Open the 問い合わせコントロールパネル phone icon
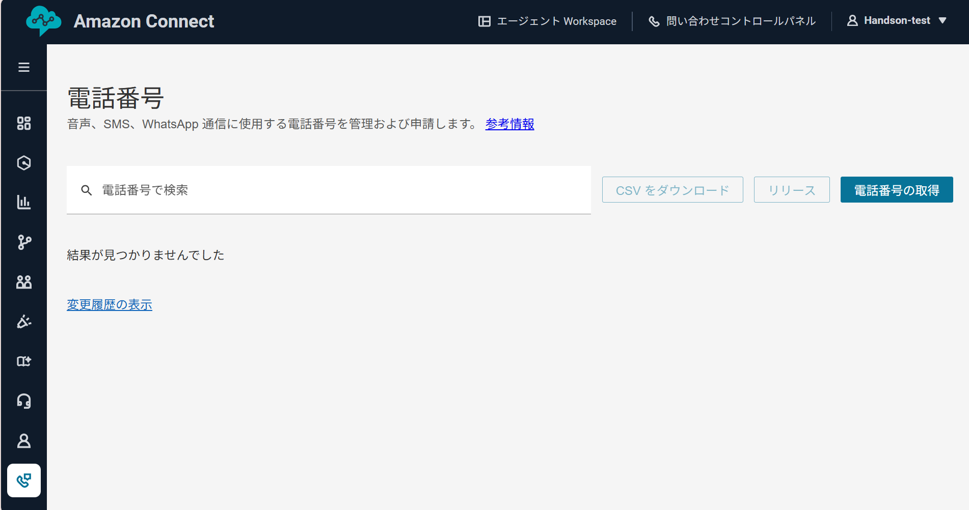The height and width of the screenshot is (510, 969). click(654, 21)
